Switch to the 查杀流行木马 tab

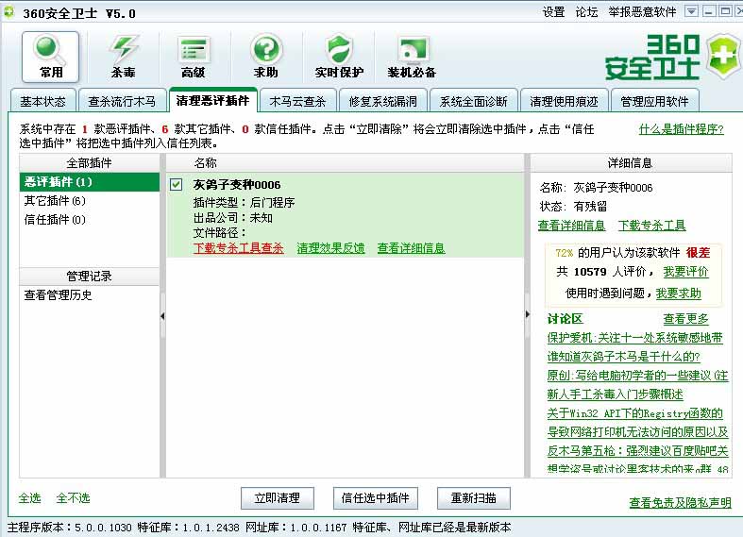click(x=122, y=101)
